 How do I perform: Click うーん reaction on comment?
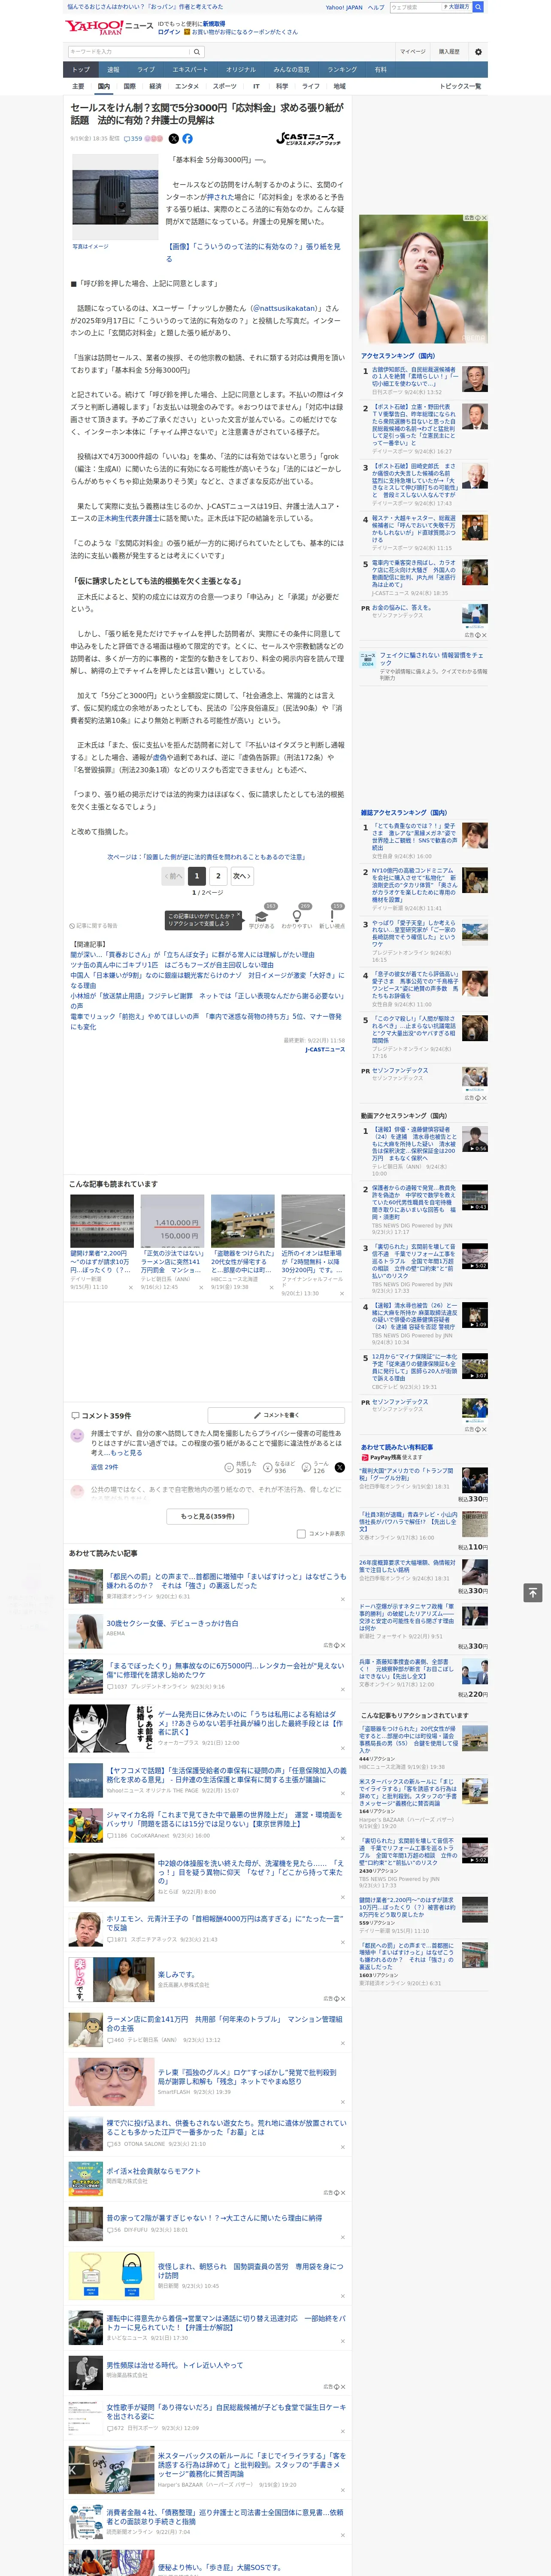click(316, 1467)
